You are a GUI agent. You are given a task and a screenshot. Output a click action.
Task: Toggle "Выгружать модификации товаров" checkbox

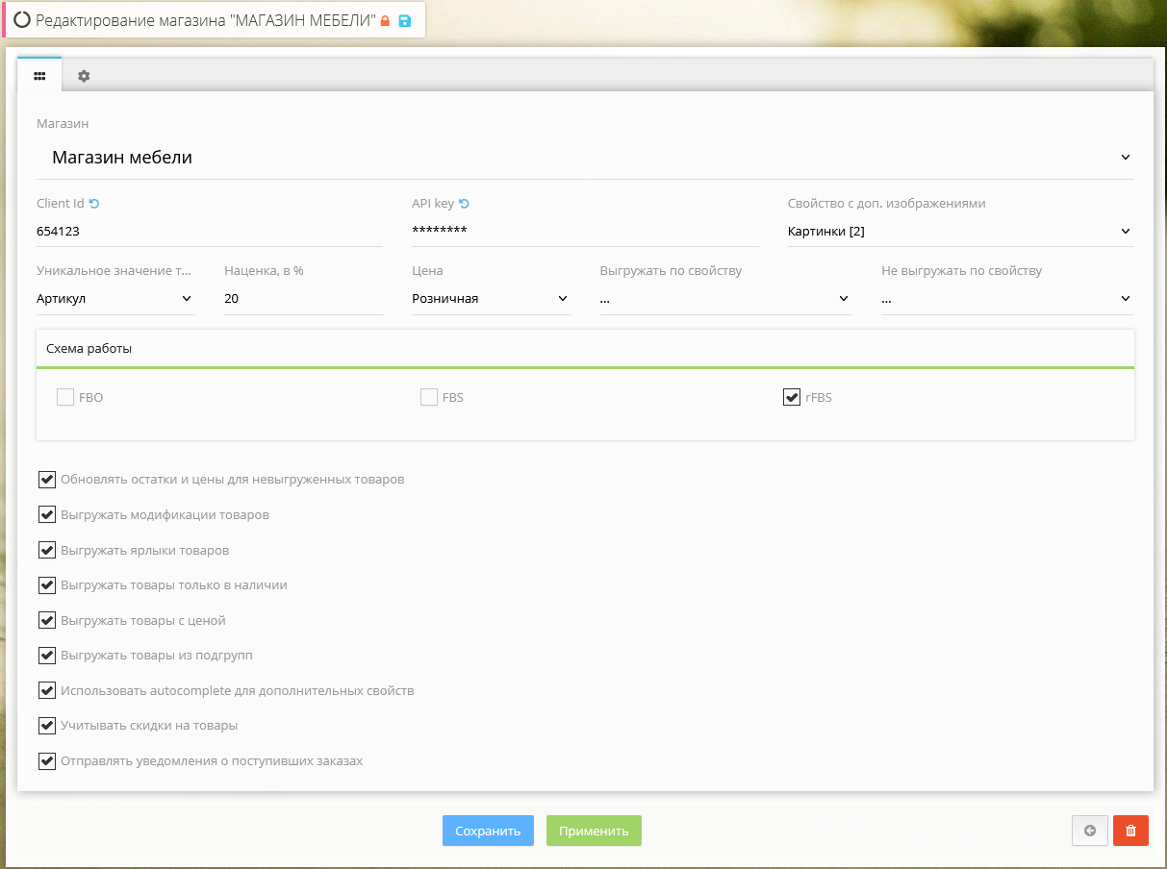coord(47,514)
